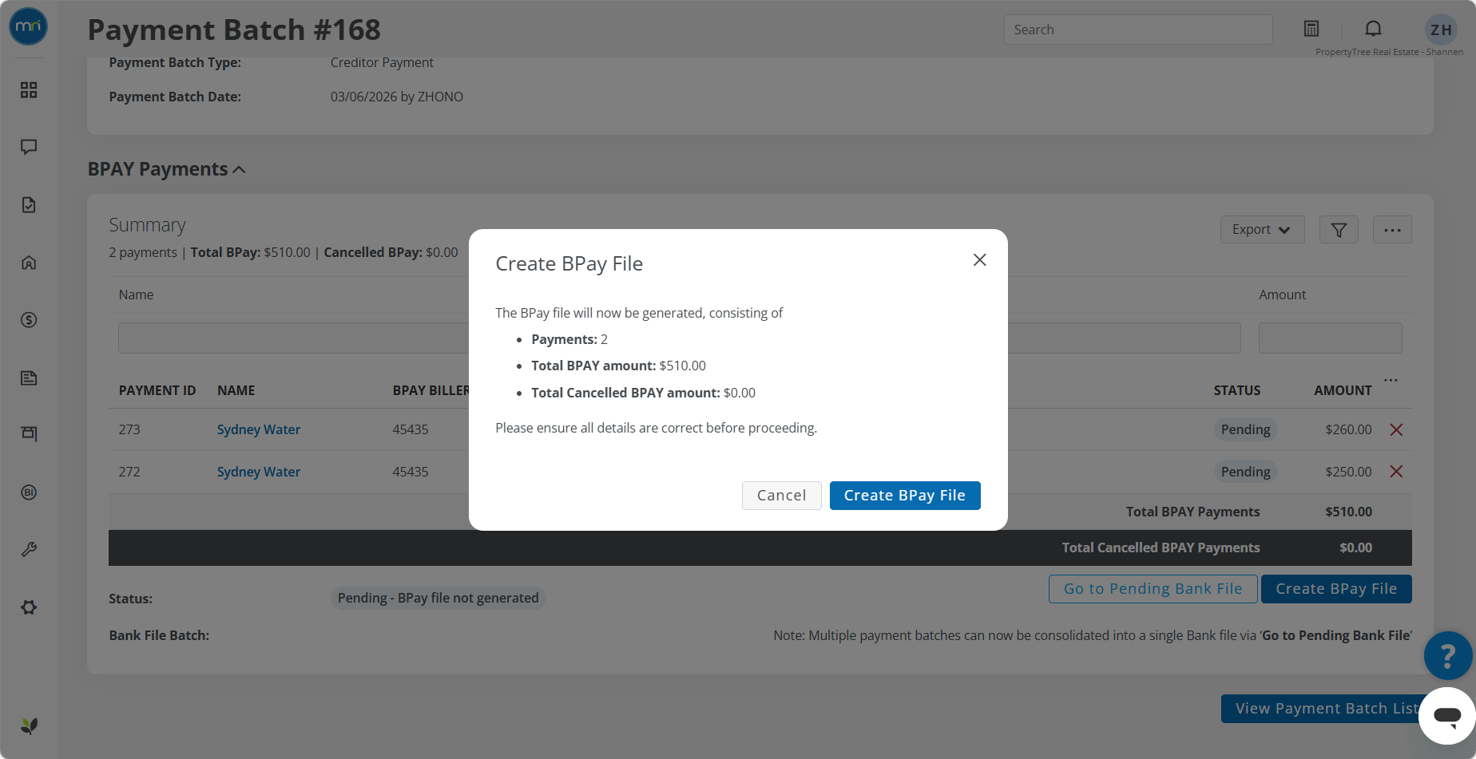Open the dashboard grid icon in sidebar
This screenshot has width=1476, height=759.
29,90
